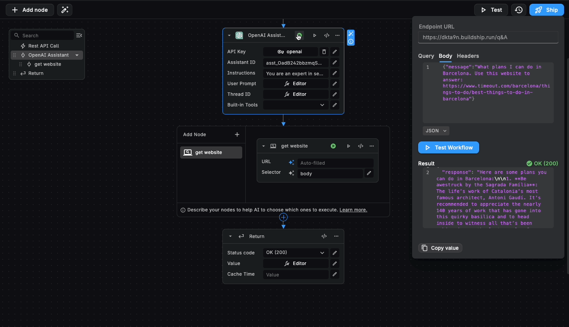Open code view of OpenAI Assistant node
Viewport: 569px width, 327px height.
pos(327,35)
